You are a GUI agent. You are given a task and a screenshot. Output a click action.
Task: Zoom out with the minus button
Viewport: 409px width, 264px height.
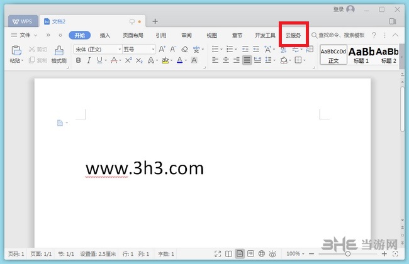pyautogui.click(x=311, y=253)
